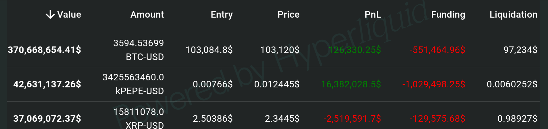This screenshot has width=548, height=129.
Task: Select the kPEPE PnL 16,382,028.5$
Action: tap(351, 84)
